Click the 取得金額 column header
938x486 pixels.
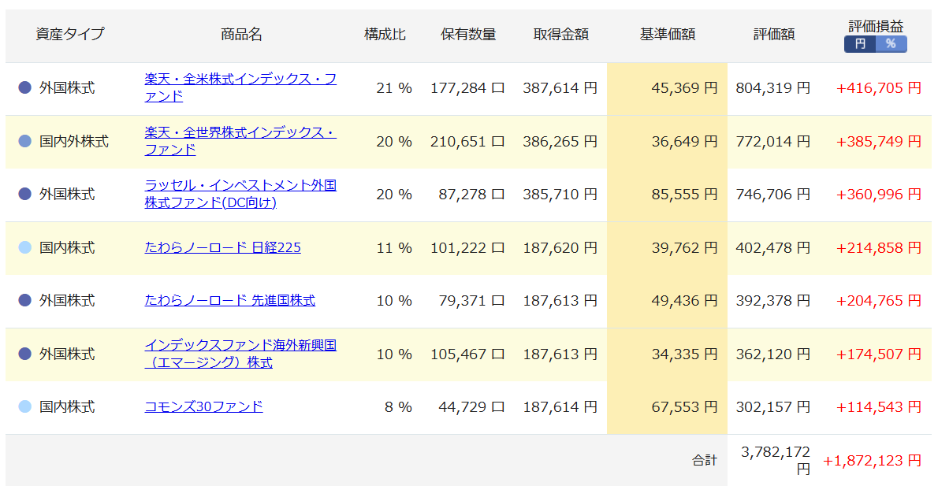[x=560, y=34]
